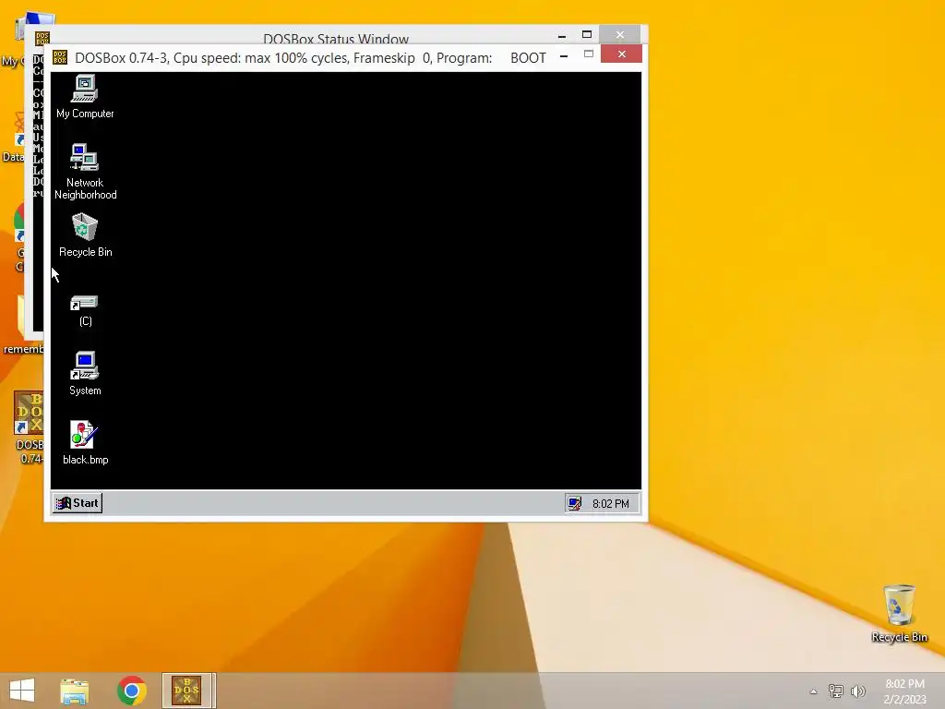
Task: Minimize the DOSBox 0.74-3 window
Action: (564, 55)
